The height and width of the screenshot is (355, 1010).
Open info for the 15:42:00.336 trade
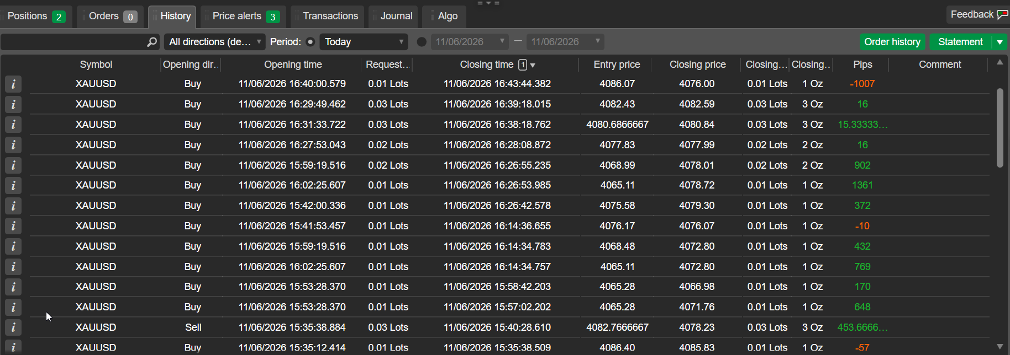click(x=13, y=206)
